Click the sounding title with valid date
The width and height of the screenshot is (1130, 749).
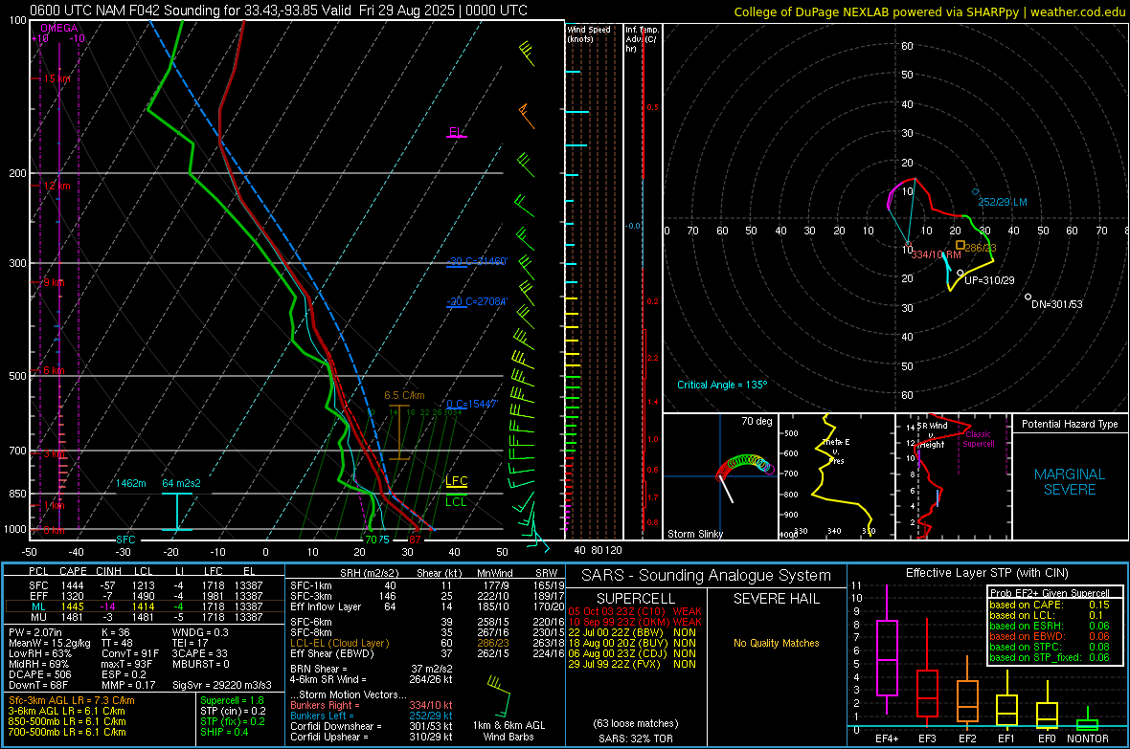(x=279, y=11)
